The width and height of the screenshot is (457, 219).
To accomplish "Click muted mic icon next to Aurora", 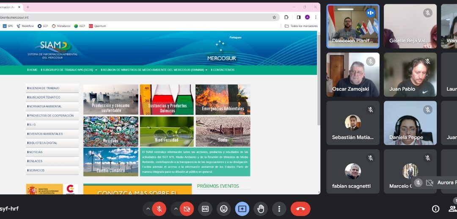I will coord(418,183).
